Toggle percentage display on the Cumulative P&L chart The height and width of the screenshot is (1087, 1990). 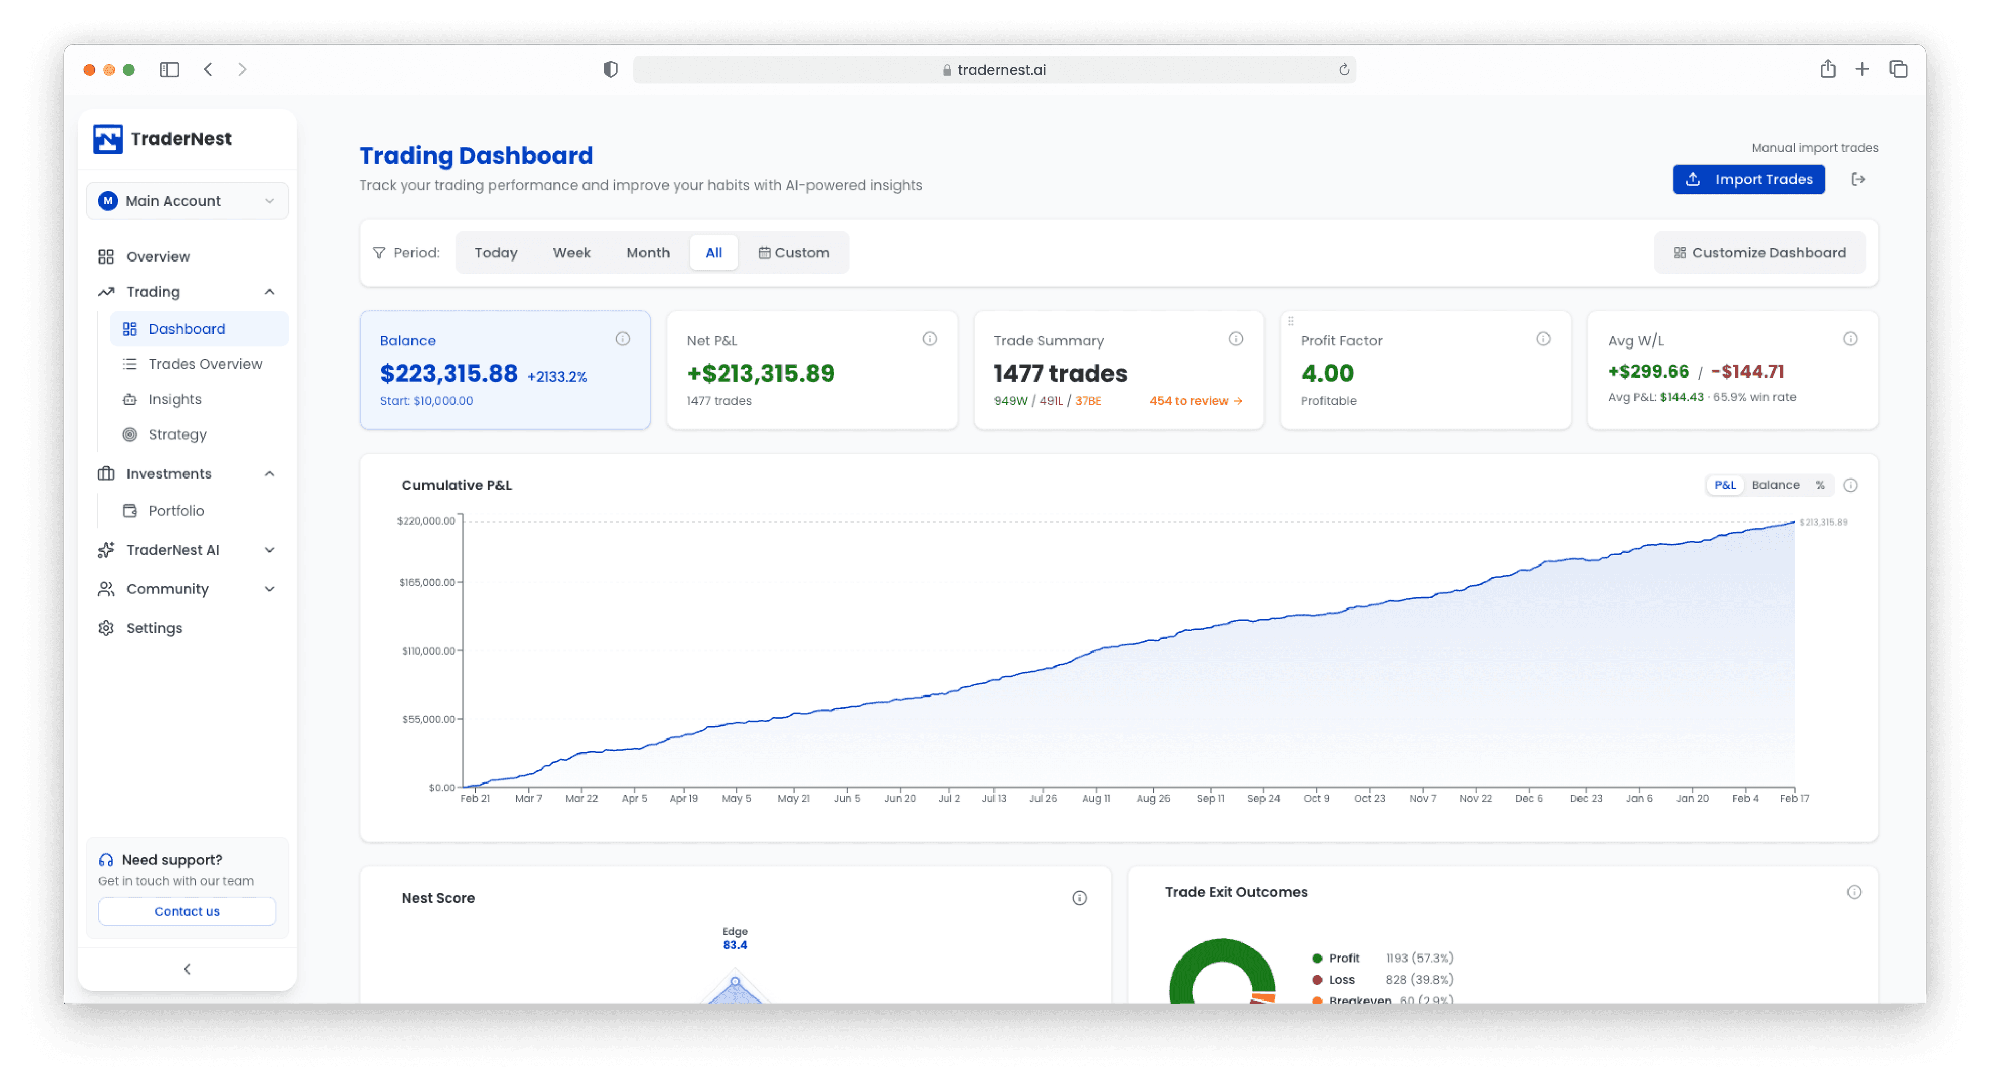(1822, 485)
